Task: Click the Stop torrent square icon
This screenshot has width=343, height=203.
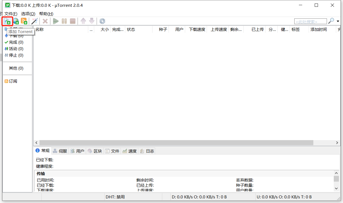Action: click(x=73, y=21)
